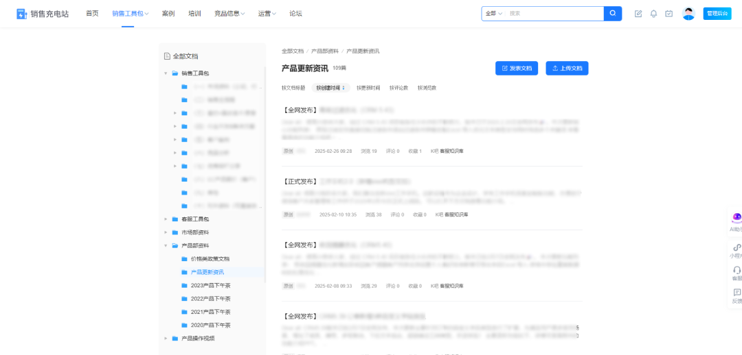This screenshot has width=742, height=355.
Task: Click folder icon of 客服工具包
Action: (175, 219)
